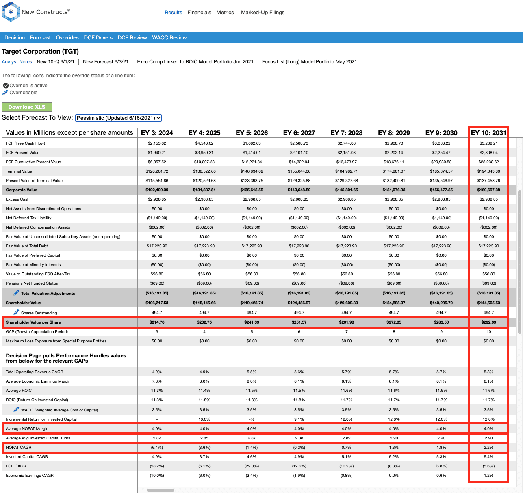This screenshot has height=493, width=523.
Task: Click the EY 8: 2029 column header
Action: pos(394,133)
